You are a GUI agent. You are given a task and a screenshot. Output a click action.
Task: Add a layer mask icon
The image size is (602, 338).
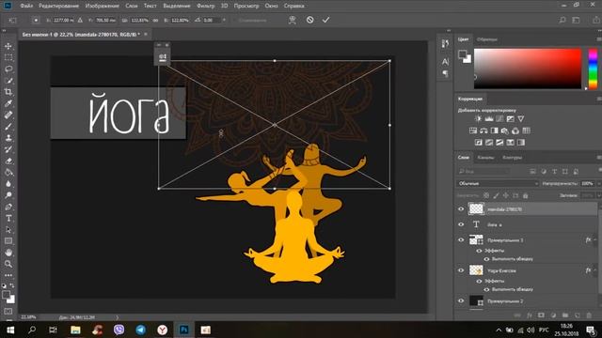click(x=542, y=315)
